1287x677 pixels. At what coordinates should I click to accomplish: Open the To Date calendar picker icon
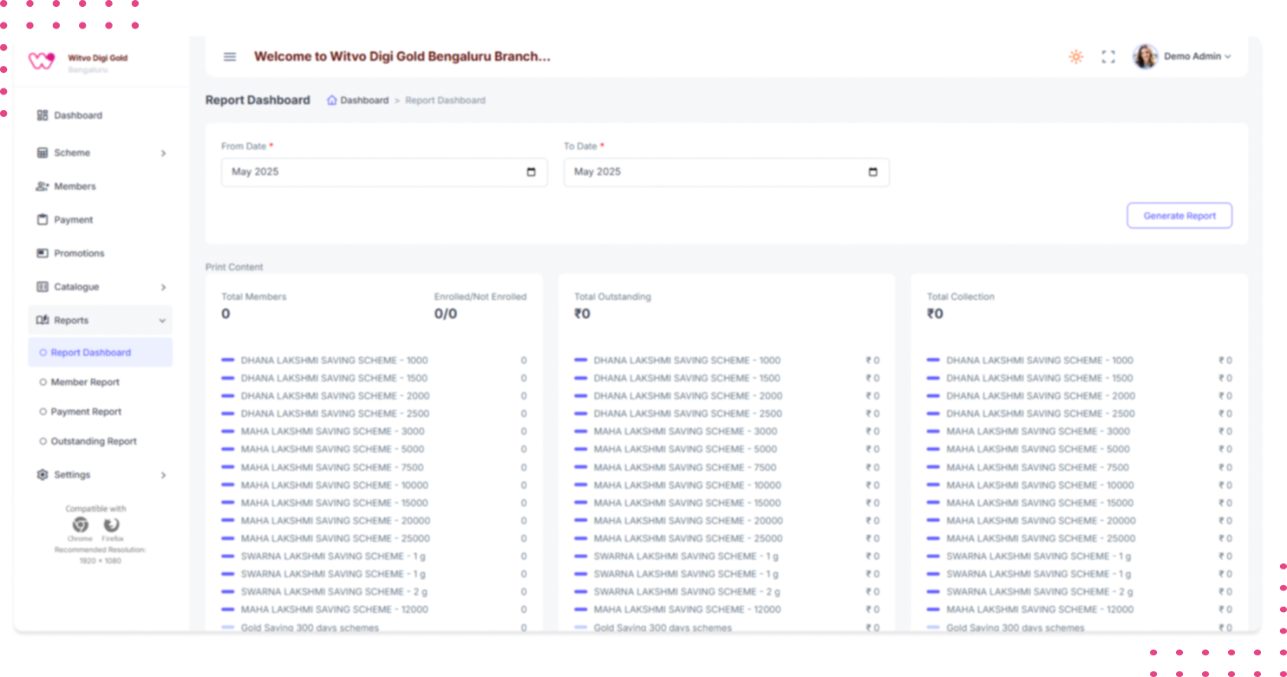pyautogui.click(x=872, y=172)
